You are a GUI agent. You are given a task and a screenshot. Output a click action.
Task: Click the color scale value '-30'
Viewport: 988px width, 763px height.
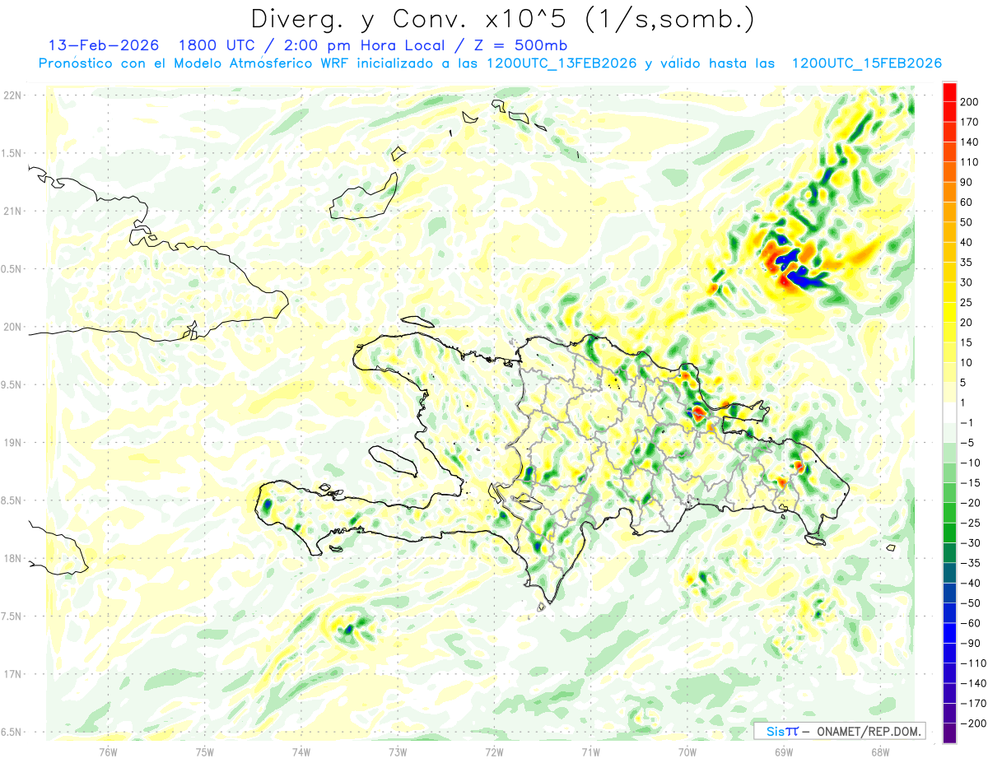[x=970, y=543]
